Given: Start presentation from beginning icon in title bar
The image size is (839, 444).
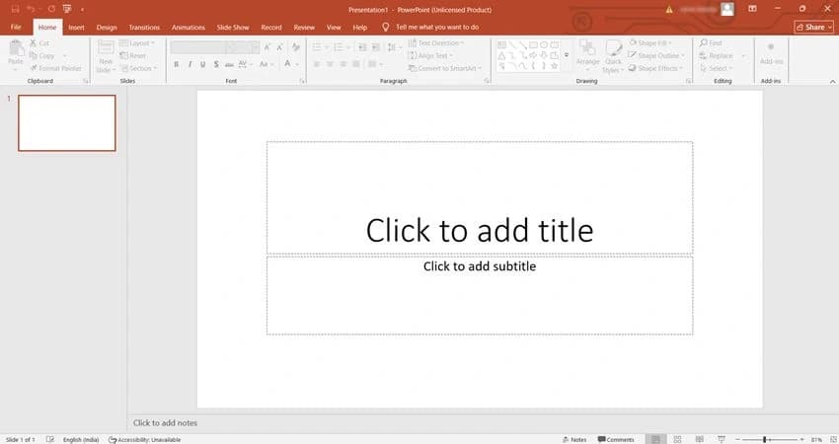Looking at the screenshot, I should point(67,9).
